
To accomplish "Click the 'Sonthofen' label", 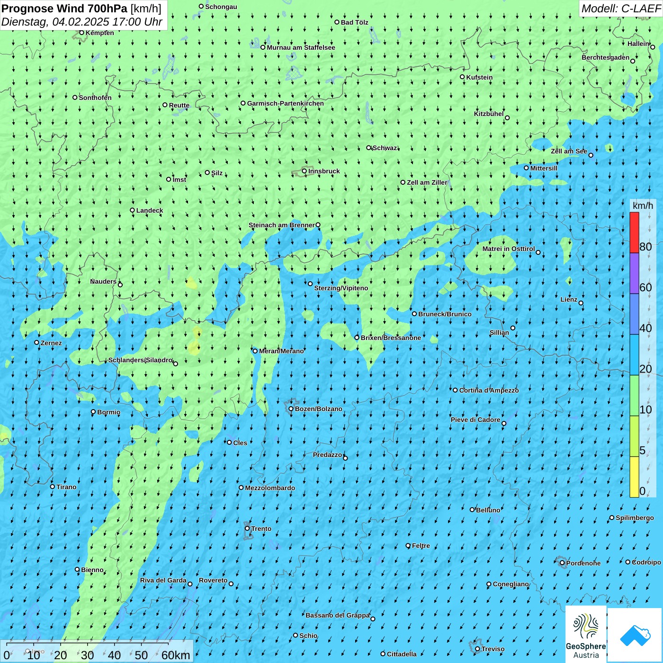I will tap(95, 98).
